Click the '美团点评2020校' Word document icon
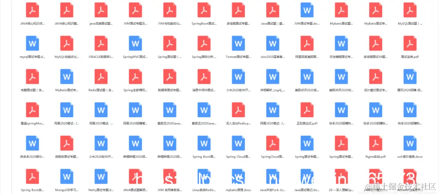 pos(341,76)
